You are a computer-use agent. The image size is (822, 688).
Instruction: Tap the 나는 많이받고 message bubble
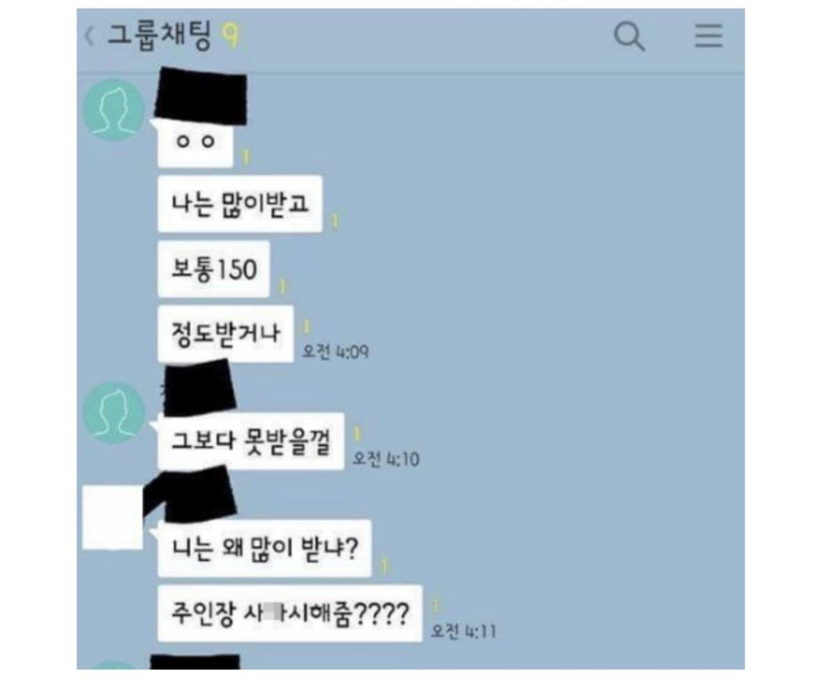coord(240,204)
